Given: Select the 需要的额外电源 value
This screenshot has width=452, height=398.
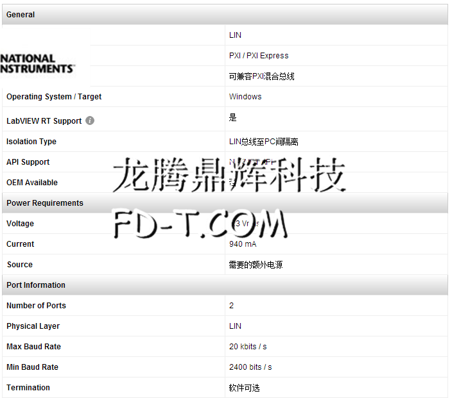Looking at the screenshot, I should (256, 265).
